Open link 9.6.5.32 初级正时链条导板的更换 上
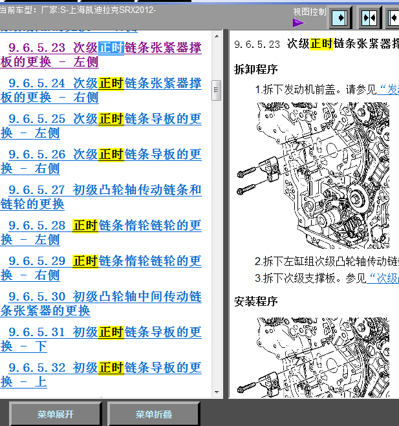Viewport: 399px width, 426px height. click(101, 375)
